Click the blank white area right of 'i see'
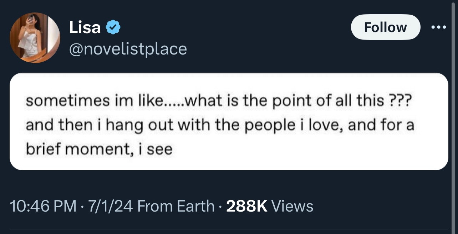Viewport: 458px width, 234px height. point(303,149)
